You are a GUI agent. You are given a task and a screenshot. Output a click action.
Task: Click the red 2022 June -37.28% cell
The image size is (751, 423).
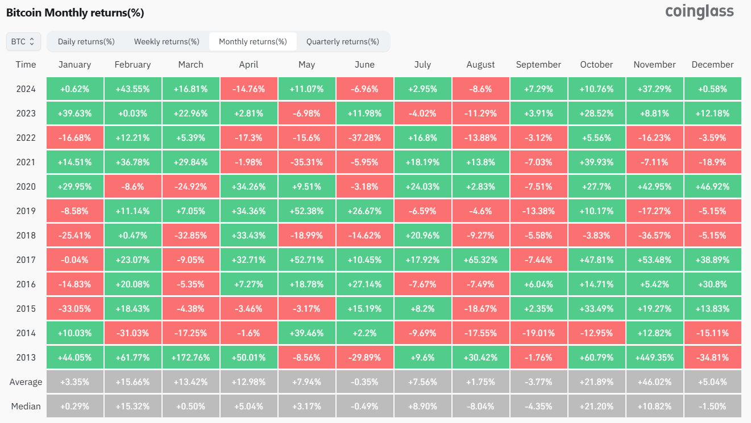(364, 137)
